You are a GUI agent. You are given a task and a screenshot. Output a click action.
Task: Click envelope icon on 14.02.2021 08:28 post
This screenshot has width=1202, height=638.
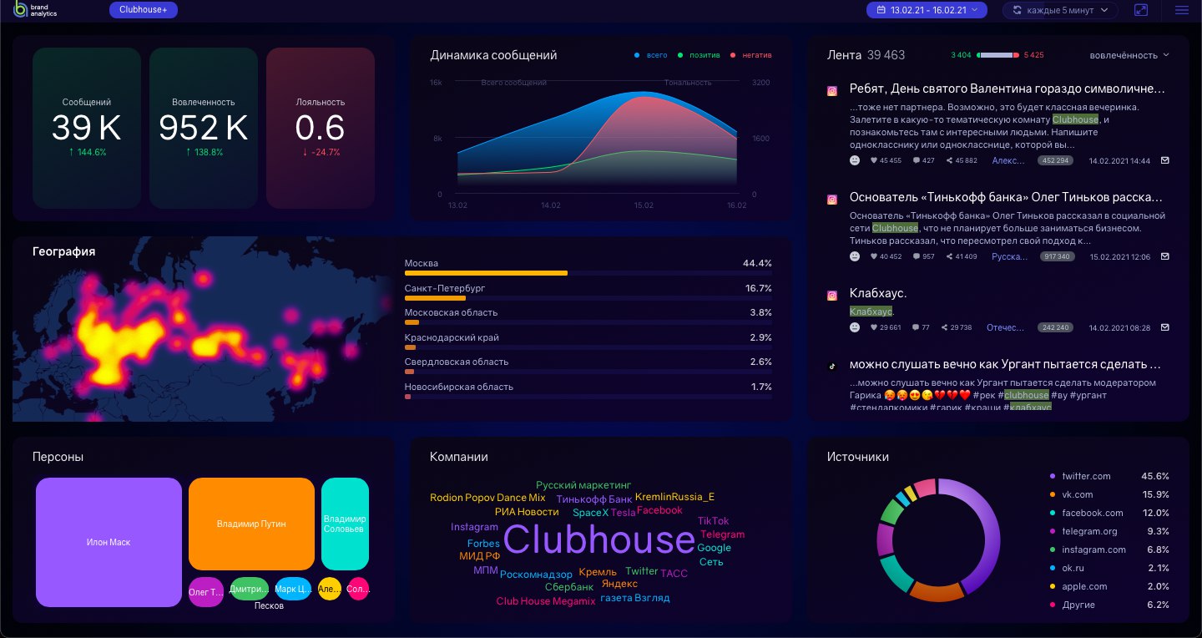1165,328
